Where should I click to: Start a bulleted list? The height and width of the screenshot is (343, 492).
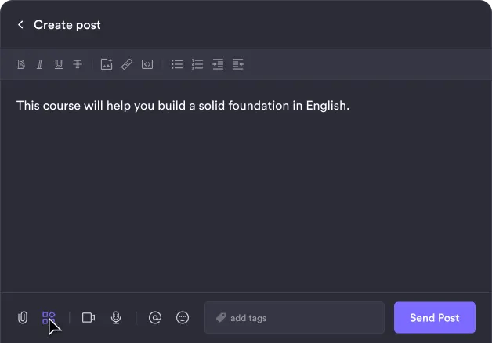[177, 64]
